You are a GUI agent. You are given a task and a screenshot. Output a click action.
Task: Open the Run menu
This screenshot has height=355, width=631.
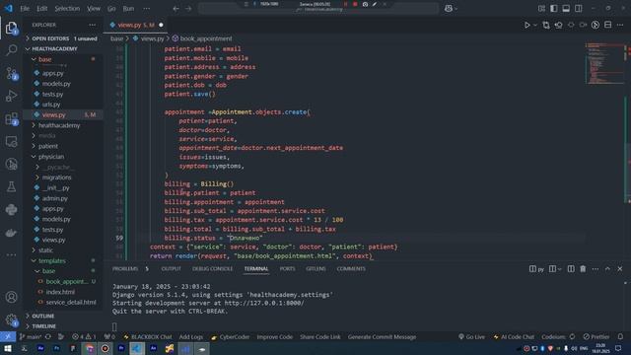[128, 9]
